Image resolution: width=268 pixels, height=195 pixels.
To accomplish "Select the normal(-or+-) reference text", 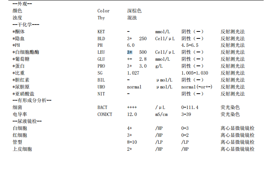I will [197, 87].
